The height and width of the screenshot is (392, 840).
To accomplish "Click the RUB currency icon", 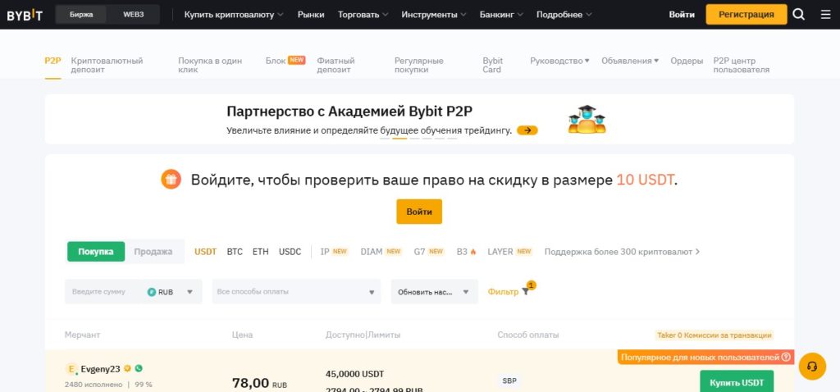I will pyautogui.click(x=152, y=292).
